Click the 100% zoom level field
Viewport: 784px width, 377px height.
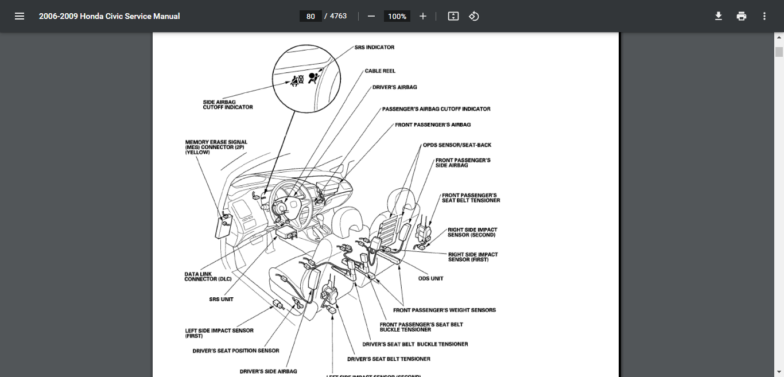[397, 16]
